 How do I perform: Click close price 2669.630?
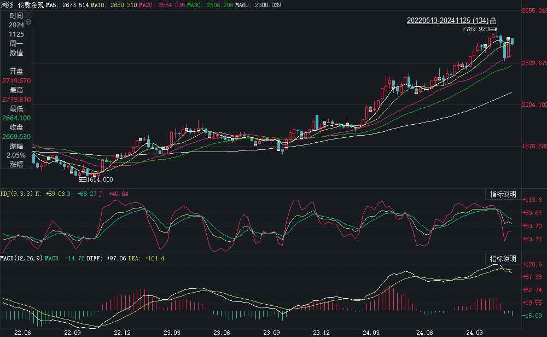click(x=16, y=137)
